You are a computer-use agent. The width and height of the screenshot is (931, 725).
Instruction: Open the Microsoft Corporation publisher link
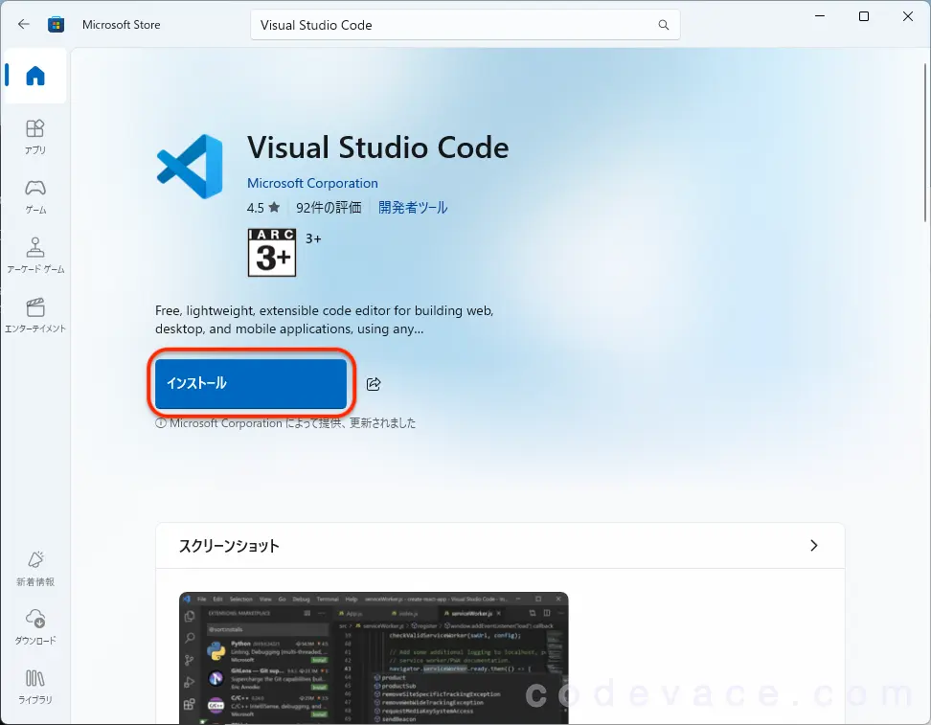pyautogui.click(x=312, y=183)
